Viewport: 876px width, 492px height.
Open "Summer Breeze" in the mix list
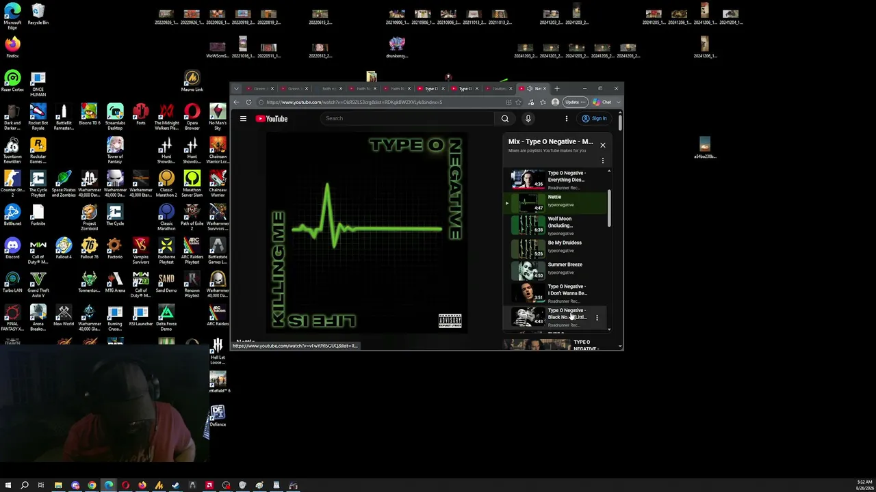coord(556,270)
